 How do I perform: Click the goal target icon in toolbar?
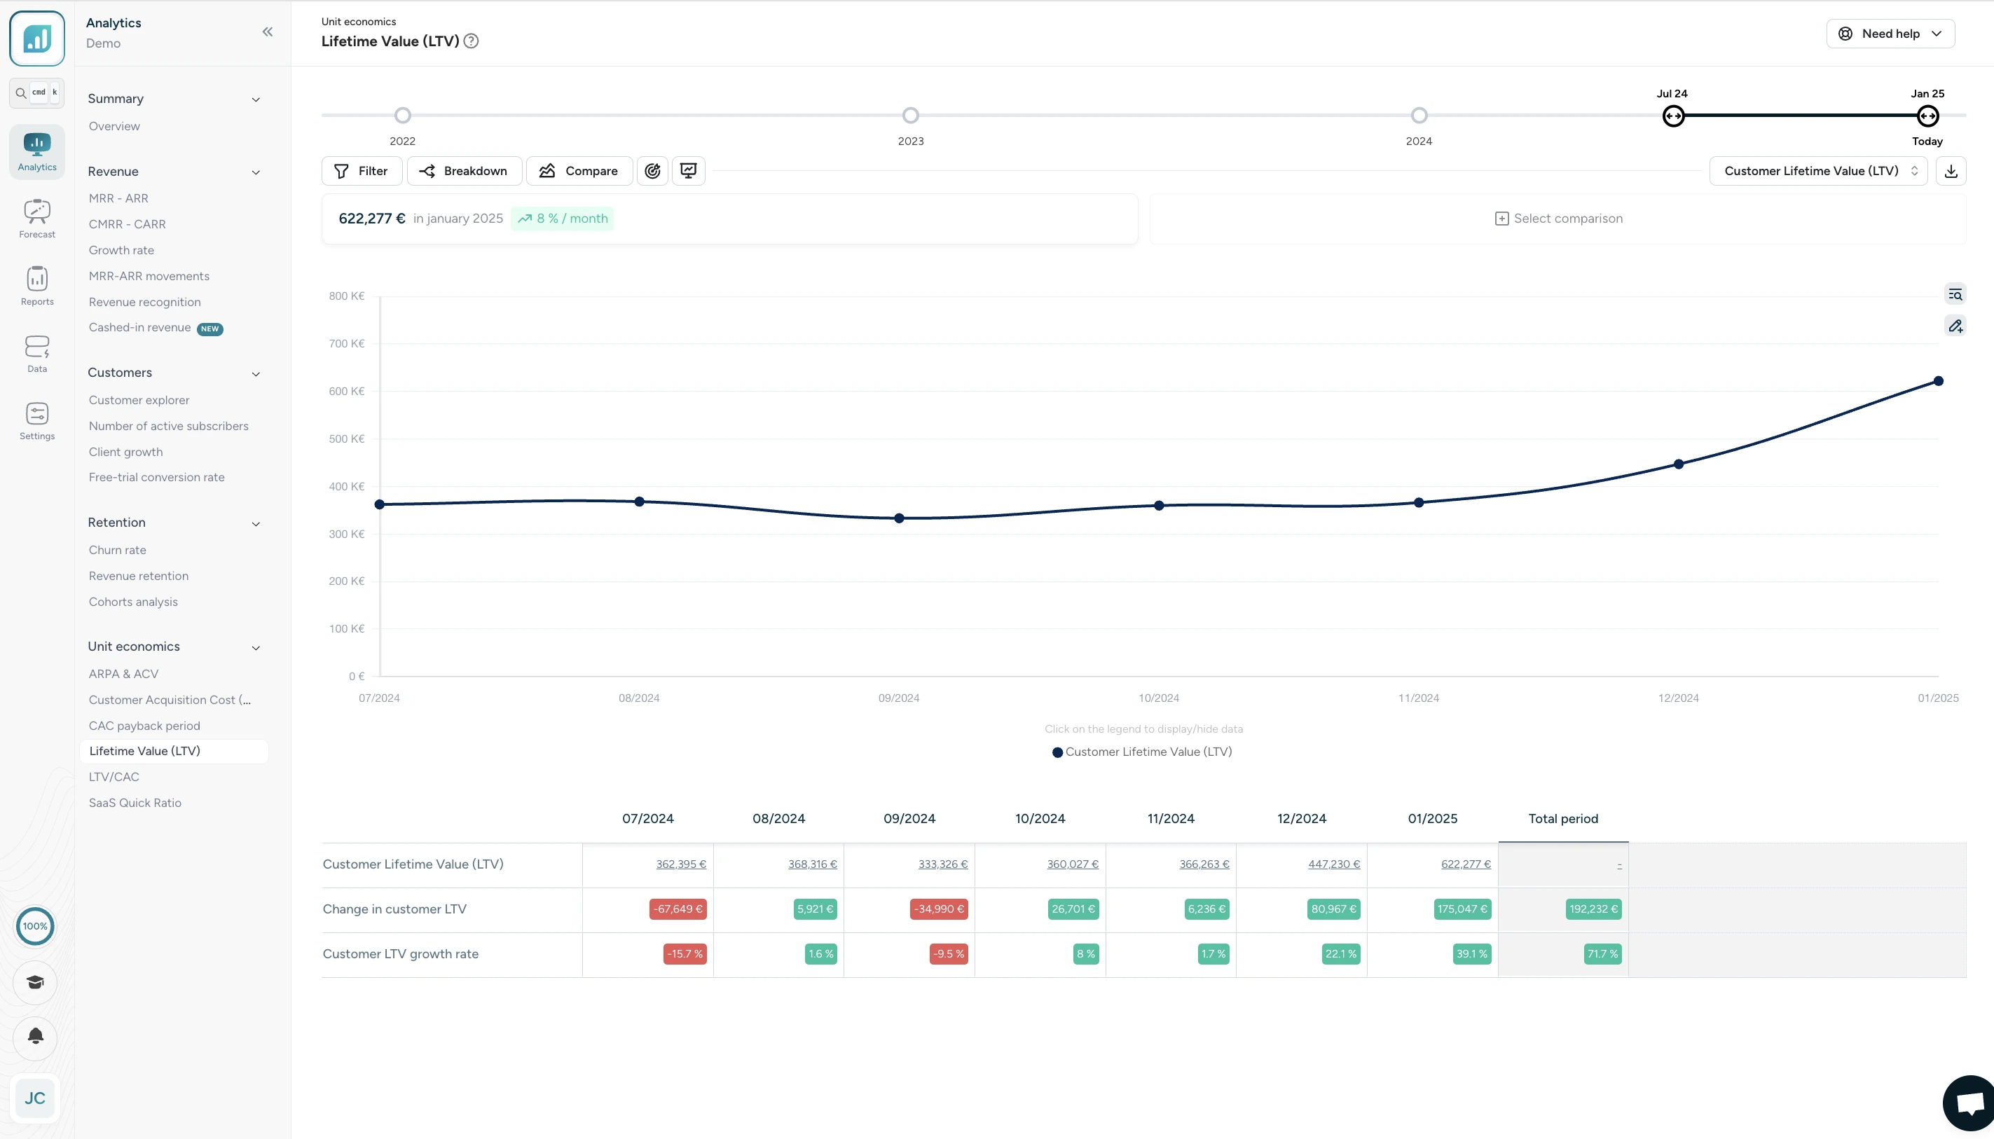[652, 170]
